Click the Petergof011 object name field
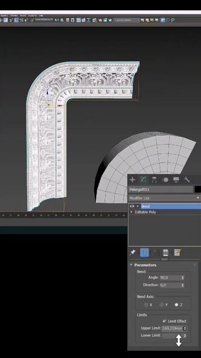Screen dimensions: 201x358 (161, 190)
